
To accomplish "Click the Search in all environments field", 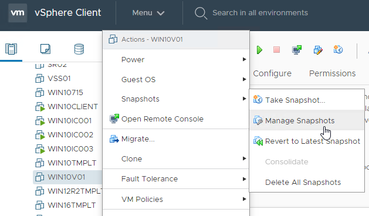I will pos(260,13).
